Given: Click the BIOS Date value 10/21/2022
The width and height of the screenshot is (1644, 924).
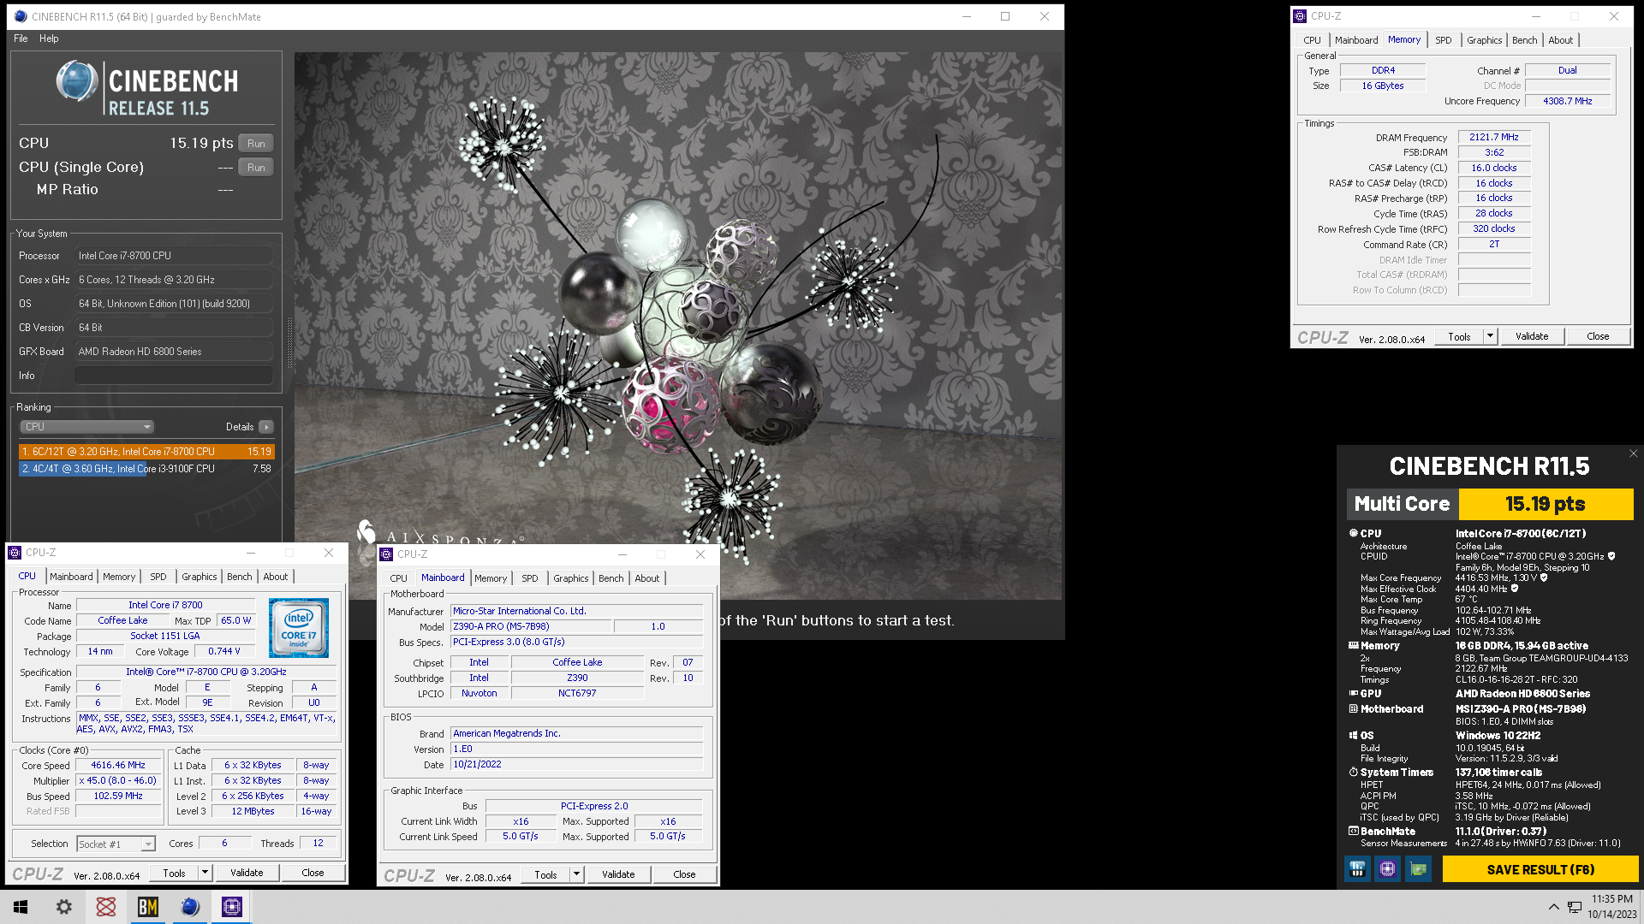Looking at the screenshot, I should [576, 764].
